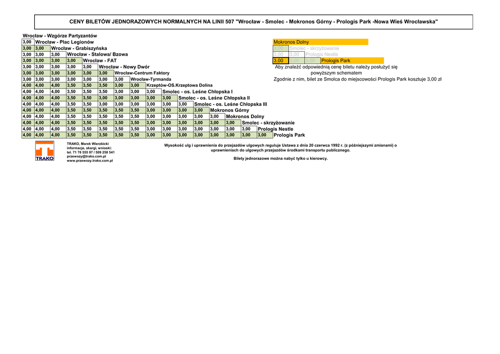This screenshot has height=354, width=500.
Task: Select the Wrocław-Tyrmanda stop label
Action: click(151, 79)
